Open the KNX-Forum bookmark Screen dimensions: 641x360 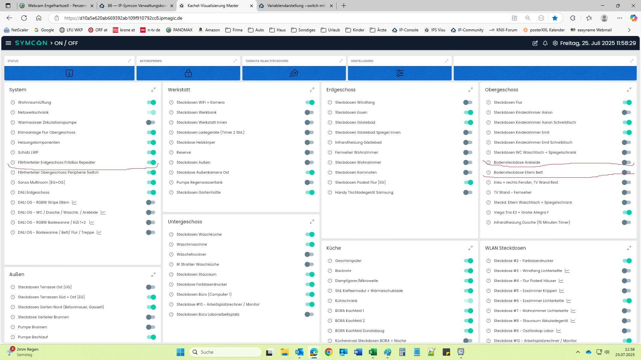tap(503, 30)
